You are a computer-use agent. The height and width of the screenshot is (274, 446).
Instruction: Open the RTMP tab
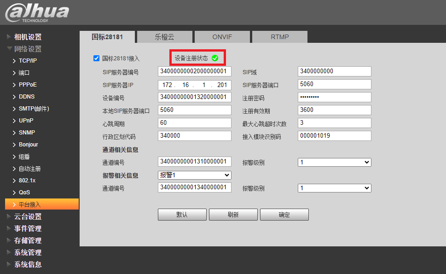click(x=279, y=37)
